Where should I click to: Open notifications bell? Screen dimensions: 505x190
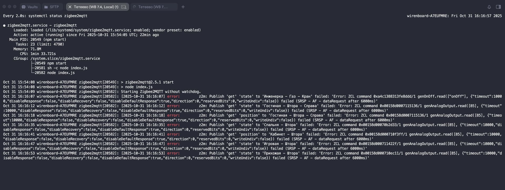[489, 7]
